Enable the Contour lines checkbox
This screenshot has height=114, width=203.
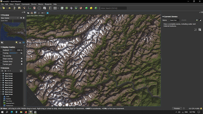coord(1,61)
